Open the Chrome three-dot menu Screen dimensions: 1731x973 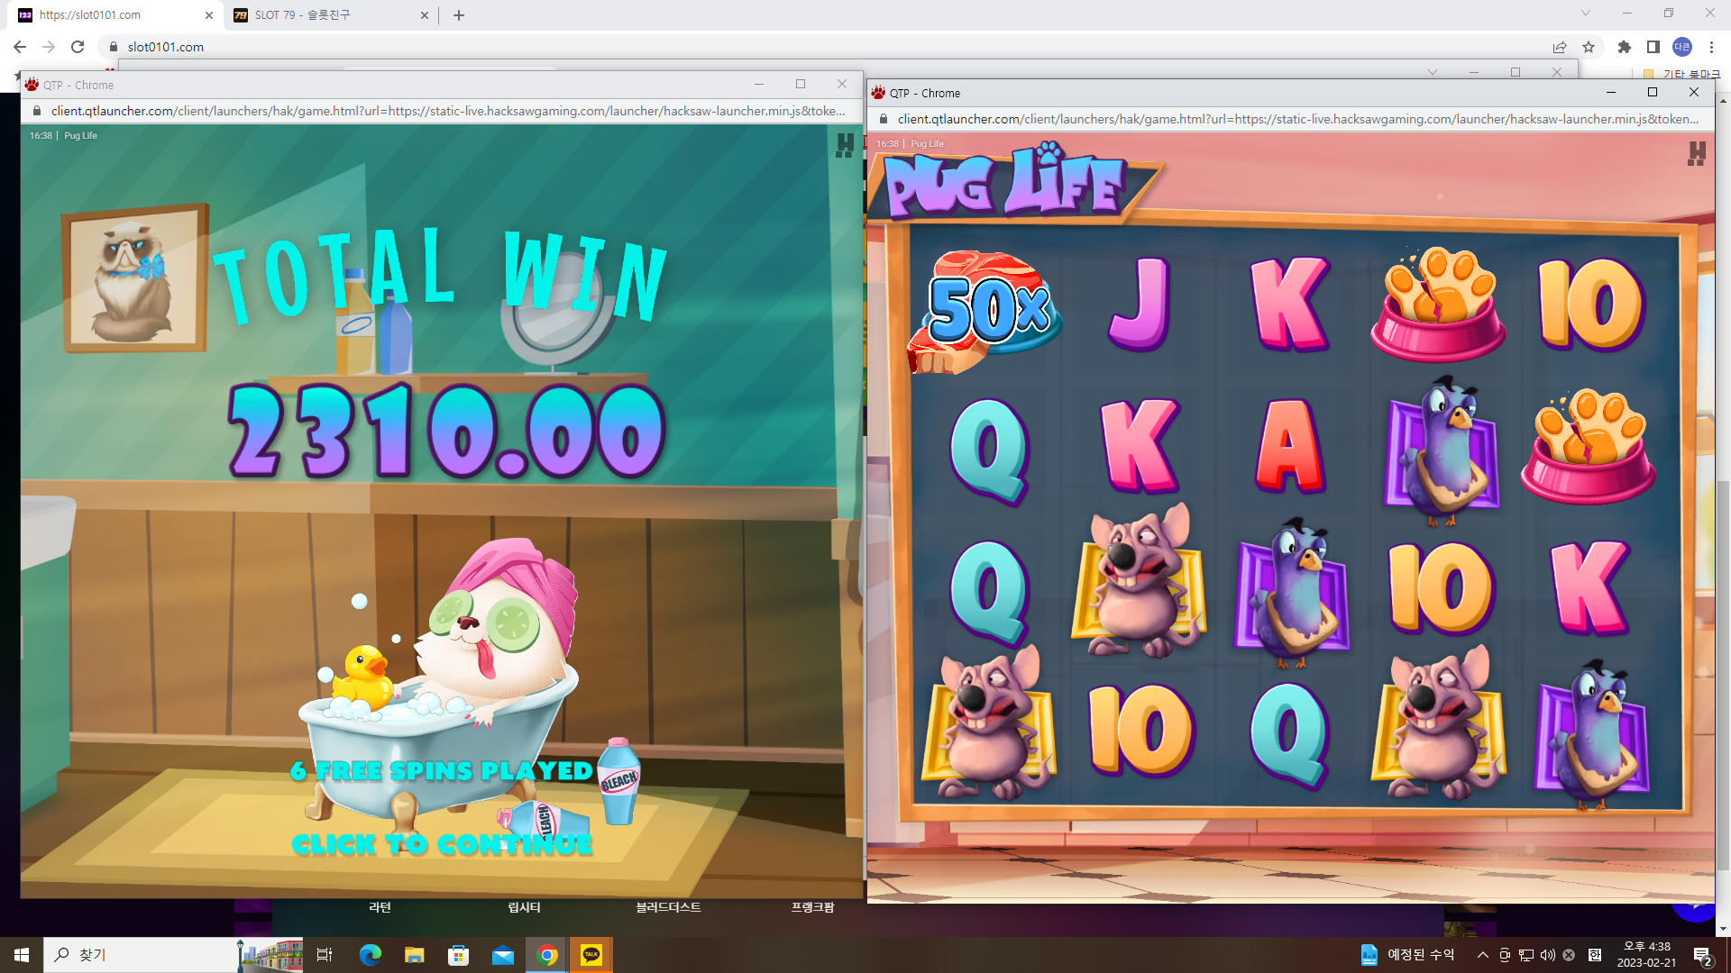(x=1711, y=47)
